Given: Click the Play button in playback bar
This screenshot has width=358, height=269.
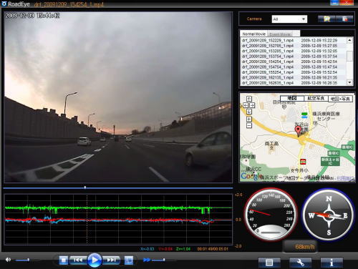Looking at the screenshot, I should tap(95, 260).
